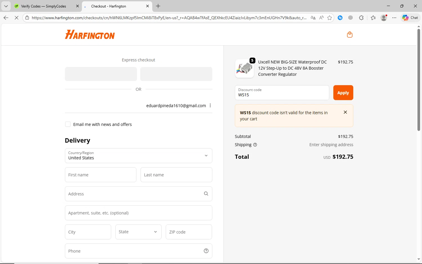Click the Subtotal $192.75 value
This screenshot has height=264, width=422.
[345, 136]
